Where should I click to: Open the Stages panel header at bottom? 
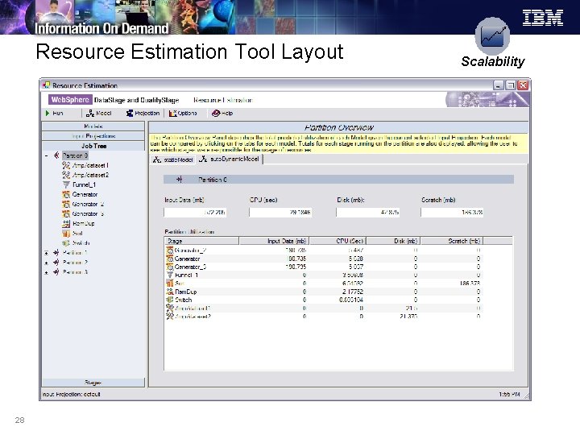click(x=93, y=383)
